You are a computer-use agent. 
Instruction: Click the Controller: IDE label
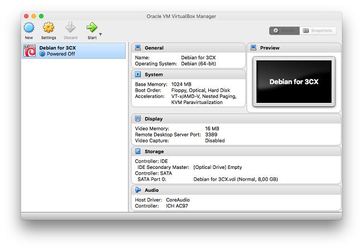(151, 161)
